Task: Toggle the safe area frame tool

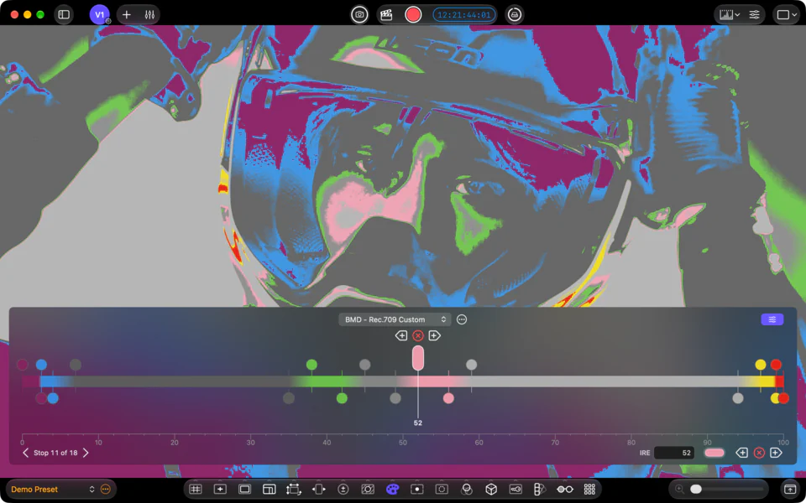Action: coord(244,489)
